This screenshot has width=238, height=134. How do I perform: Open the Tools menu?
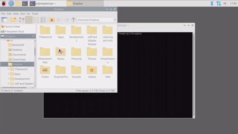point(35,14)
